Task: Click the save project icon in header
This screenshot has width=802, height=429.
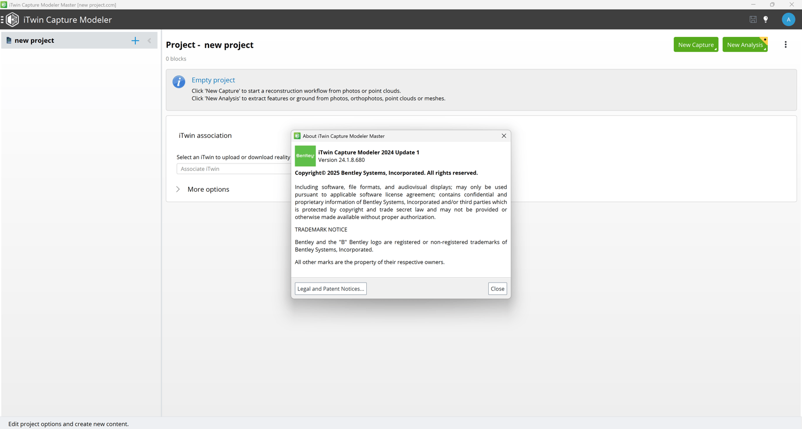Action: (753, 20)
